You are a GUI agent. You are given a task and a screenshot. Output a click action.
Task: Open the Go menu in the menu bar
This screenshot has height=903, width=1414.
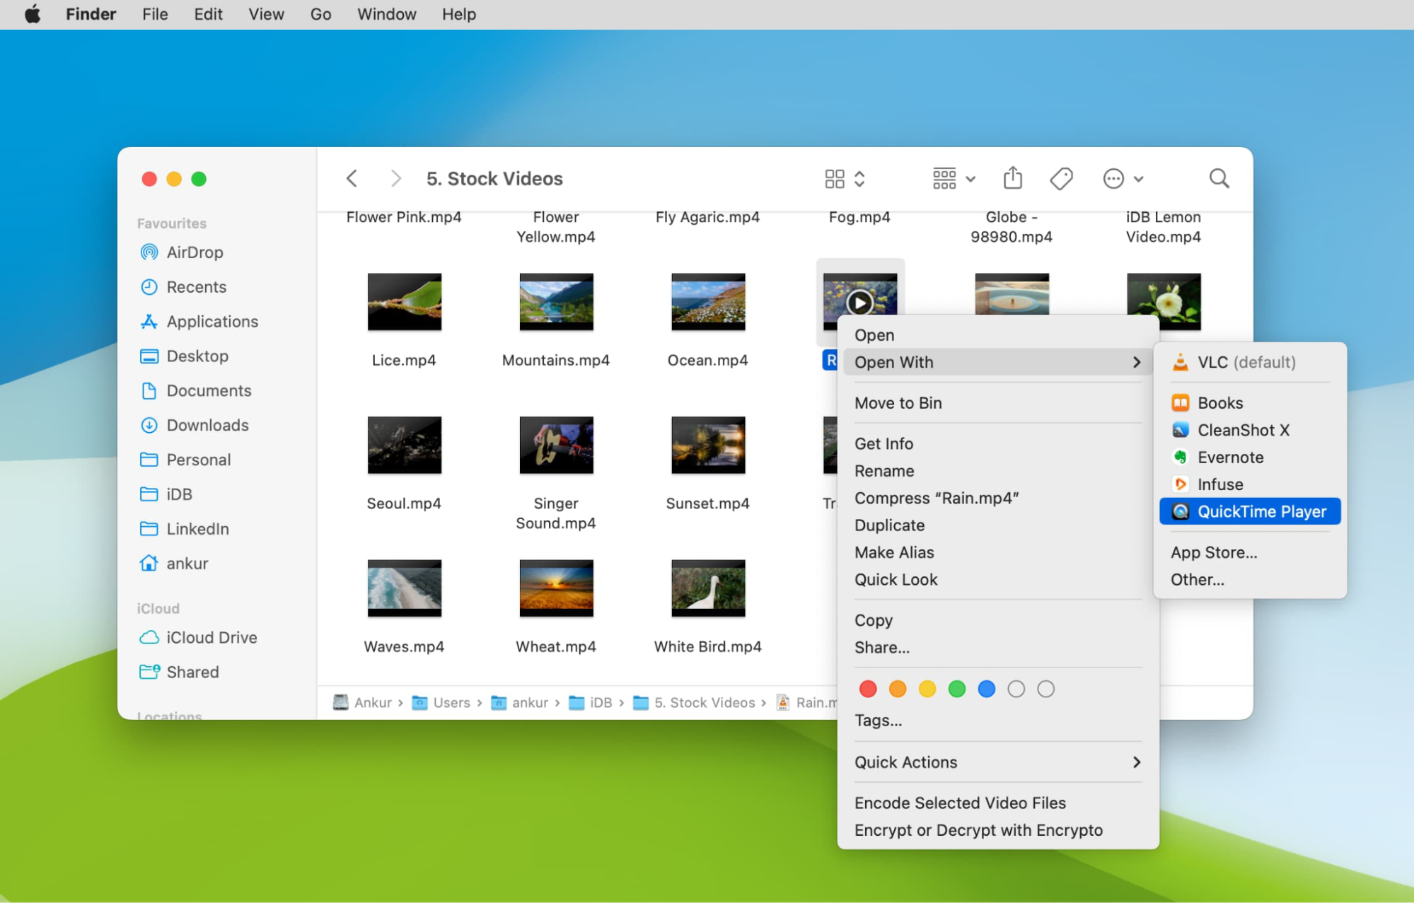point(320,14)
